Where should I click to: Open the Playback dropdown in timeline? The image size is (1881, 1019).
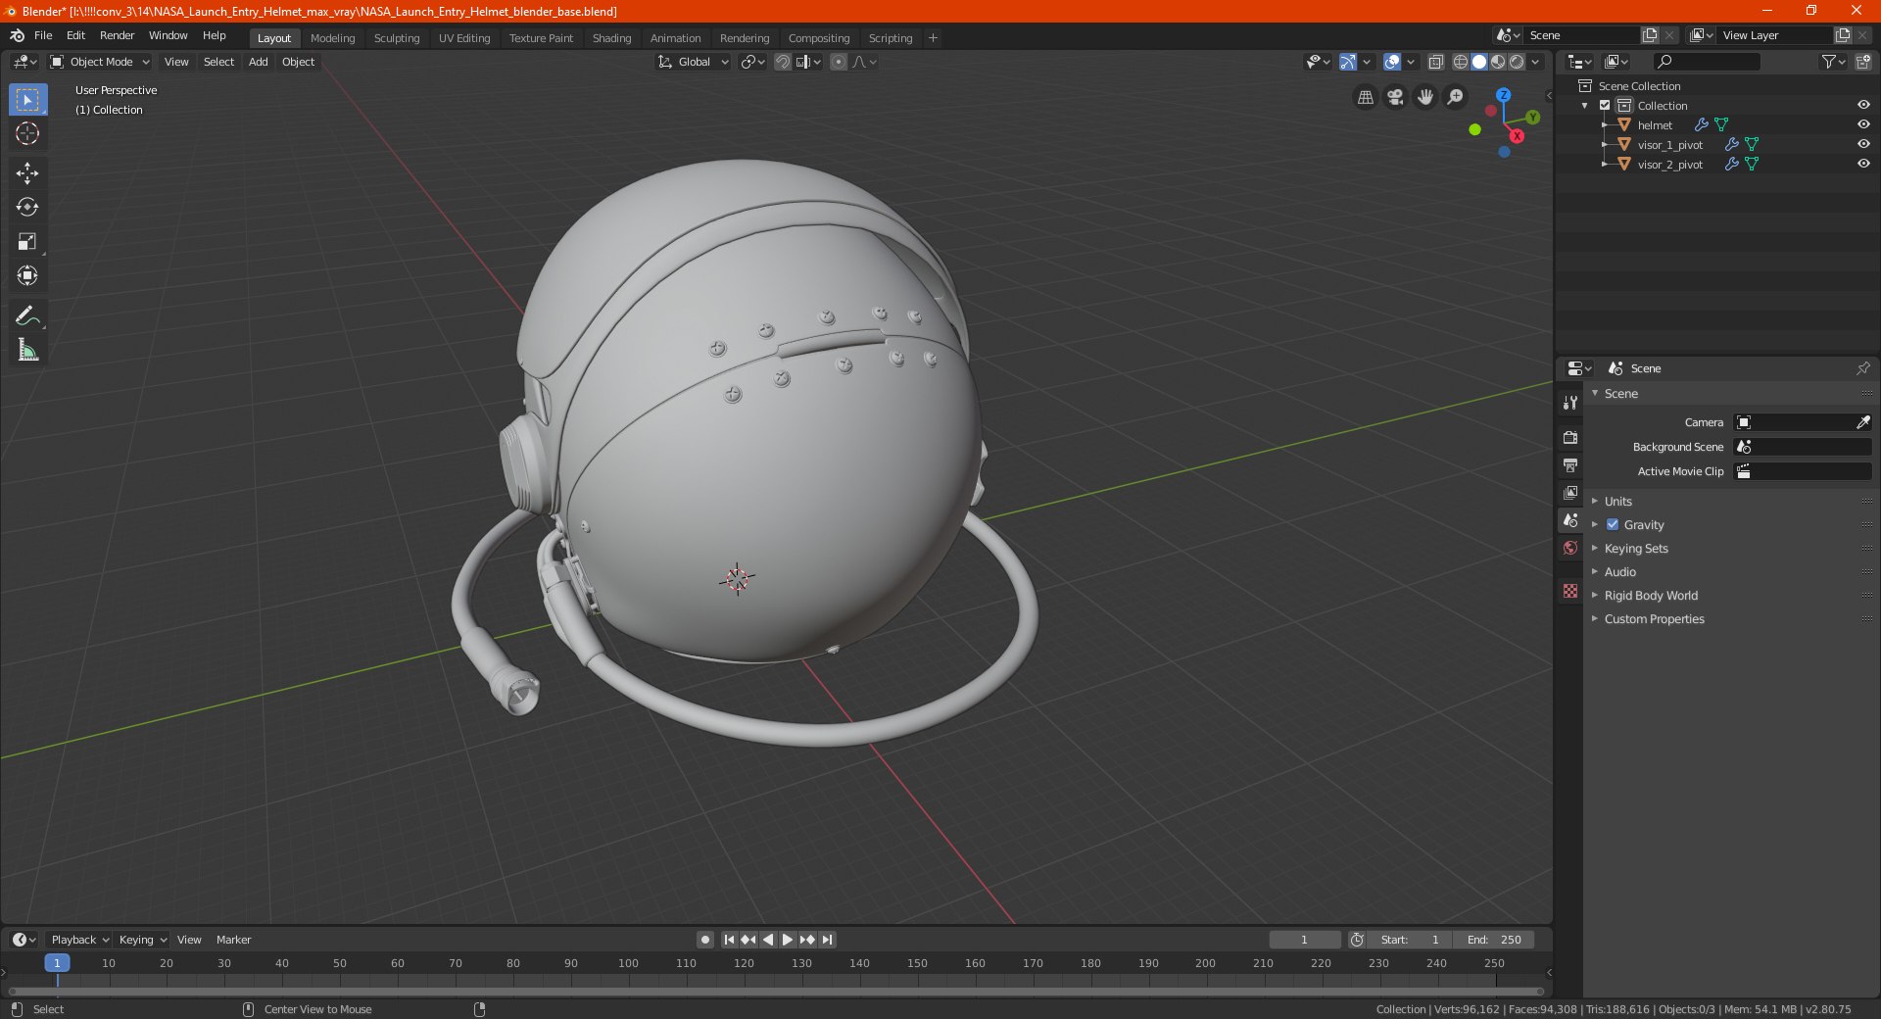(79, 940)
